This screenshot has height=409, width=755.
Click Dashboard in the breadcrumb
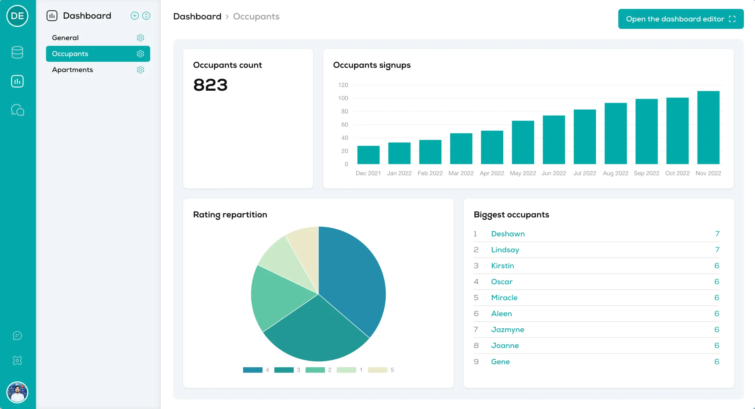click(x=197, y=17)
